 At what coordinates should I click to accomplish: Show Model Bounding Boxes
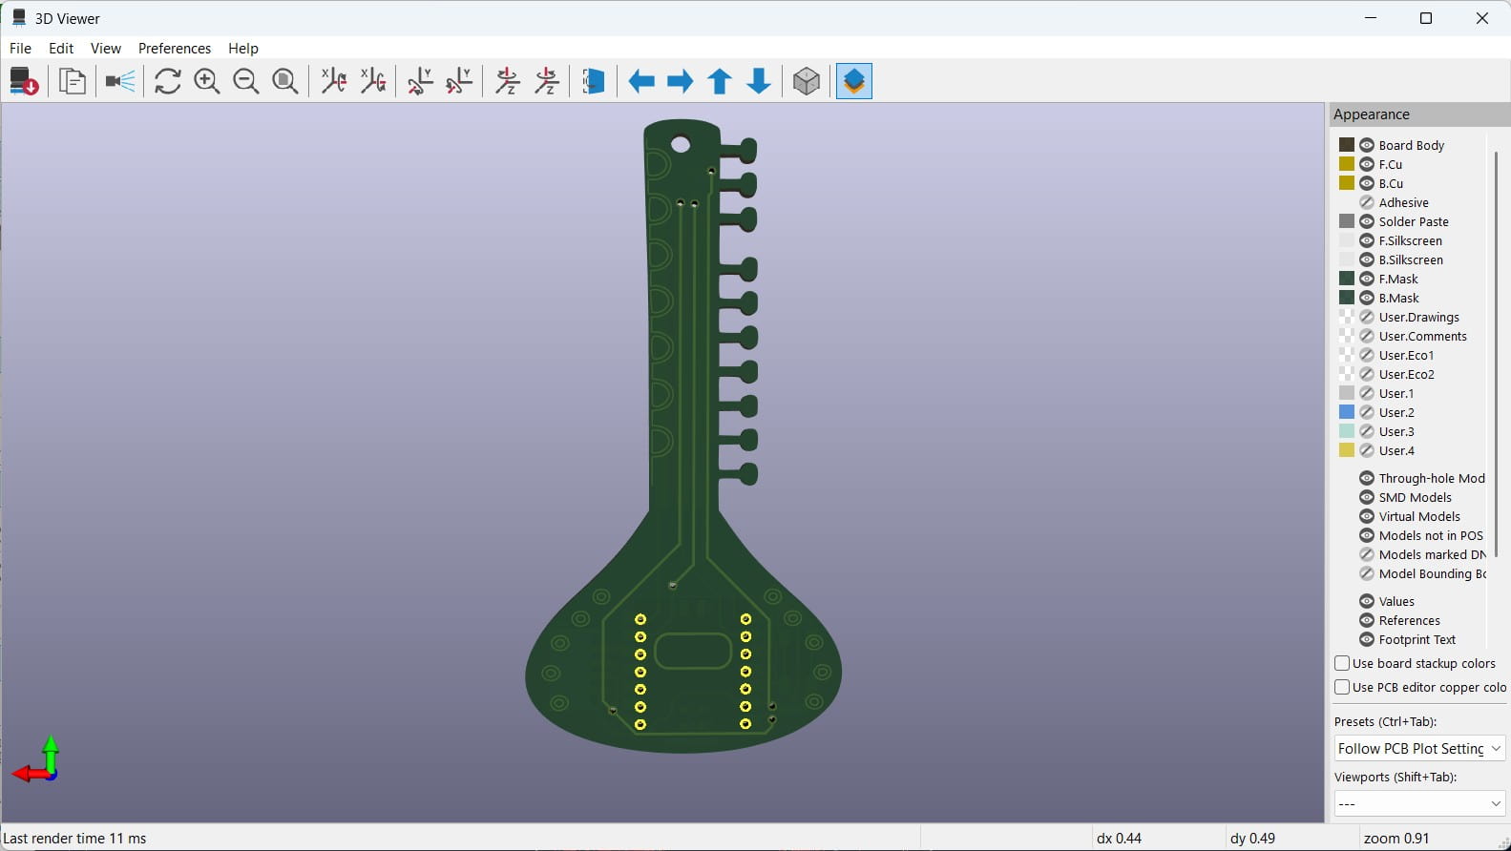click(x=1367, y=573)
